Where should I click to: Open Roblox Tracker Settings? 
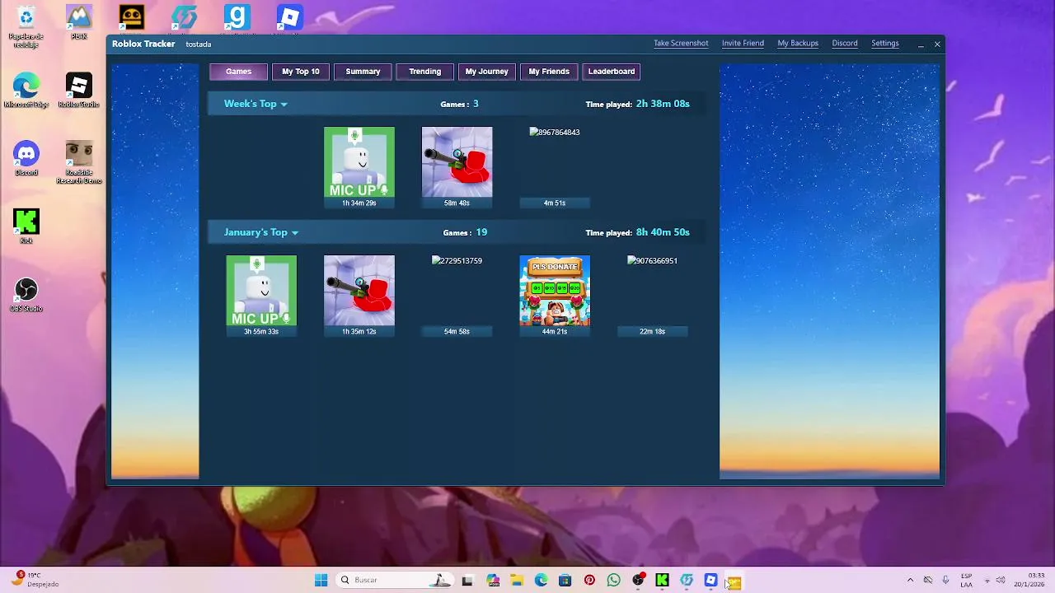[x=885, y=44]
